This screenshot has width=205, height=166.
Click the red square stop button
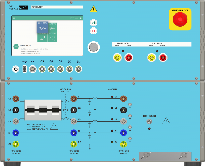[93, 31]
